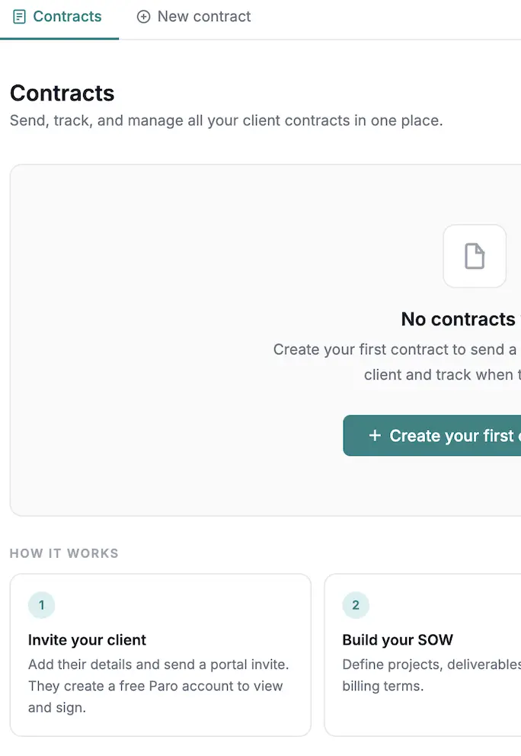Click the Invite your client card title
This screenshot has width=521, height=756.
87,640
